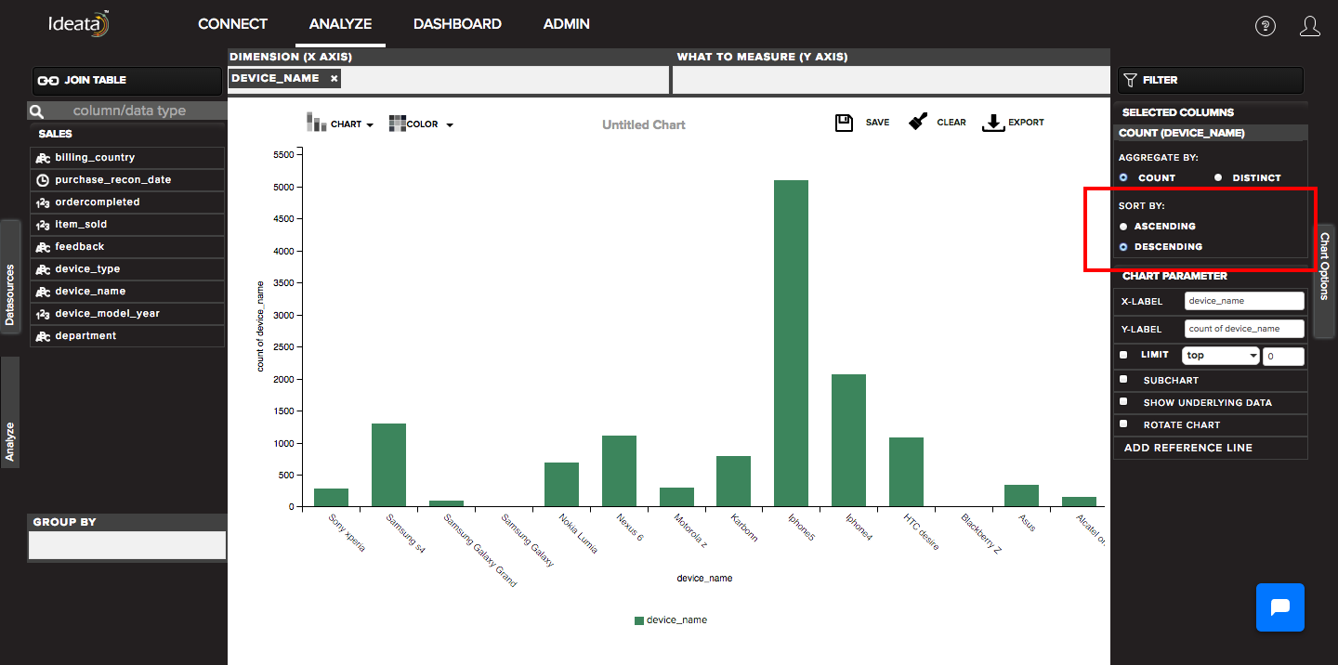The height and width of the screenshot is (665, 1338).
Task: Click the text type icon beside billing_country
Action: point(43,158)
